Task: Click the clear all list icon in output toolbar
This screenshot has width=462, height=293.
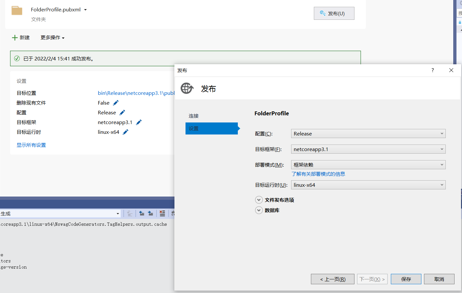Action: point(162,213)
